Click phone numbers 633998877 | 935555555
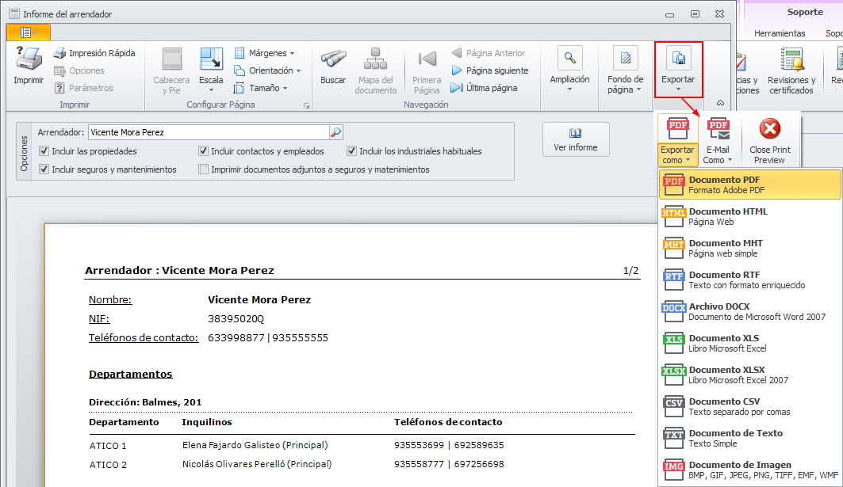 tap(268, 337)
